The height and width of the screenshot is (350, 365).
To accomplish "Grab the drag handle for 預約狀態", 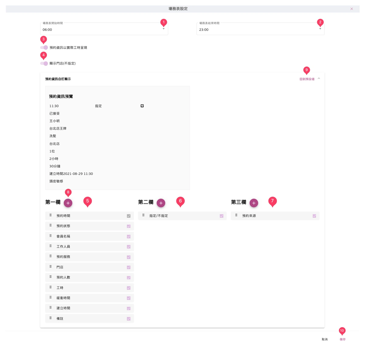I will pos(50,226).
